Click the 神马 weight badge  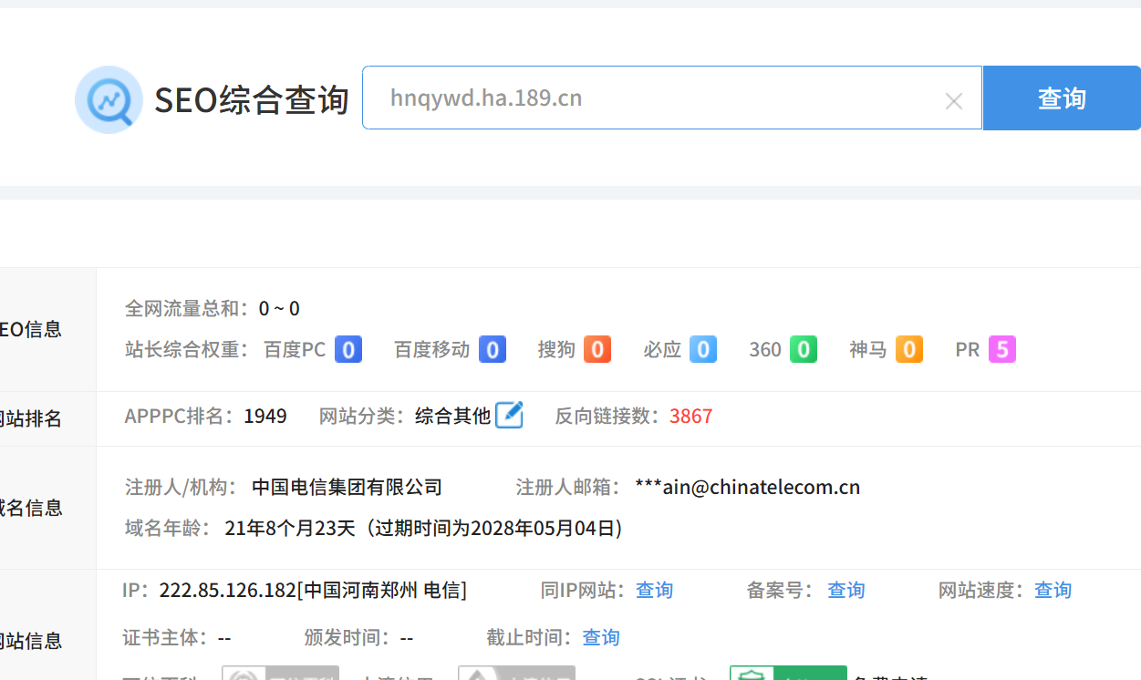point(909,350)
